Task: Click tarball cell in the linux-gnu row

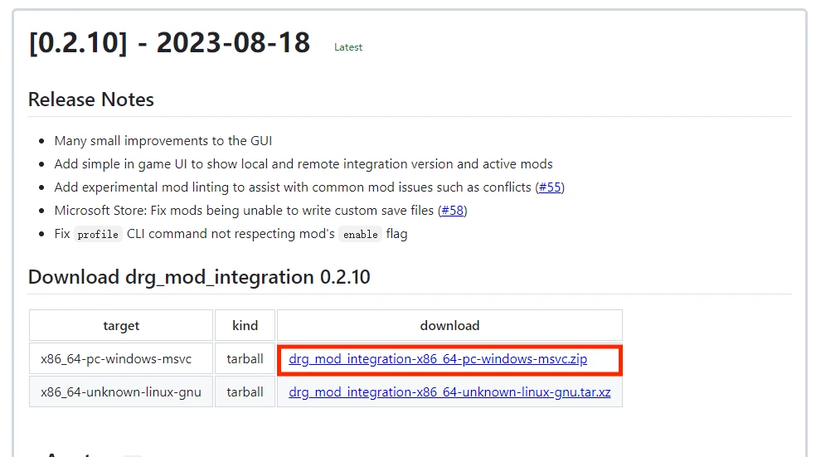Action: pos(245,391)
